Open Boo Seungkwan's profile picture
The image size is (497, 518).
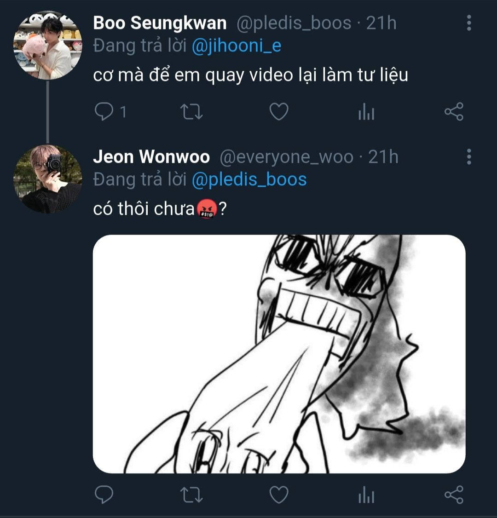[x=47, y=46]
